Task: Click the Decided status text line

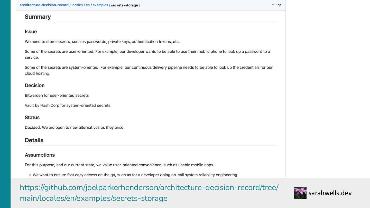Action: tap(75, 127)
